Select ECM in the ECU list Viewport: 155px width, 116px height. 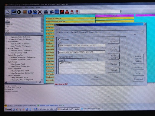pos(7,30)
